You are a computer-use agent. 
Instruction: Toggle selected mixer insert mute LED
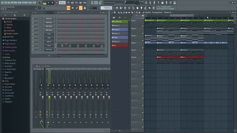pos(48,85)
